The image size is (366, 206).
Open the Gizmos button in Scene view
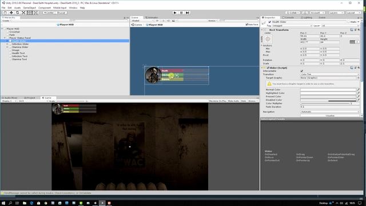point(213,21)
